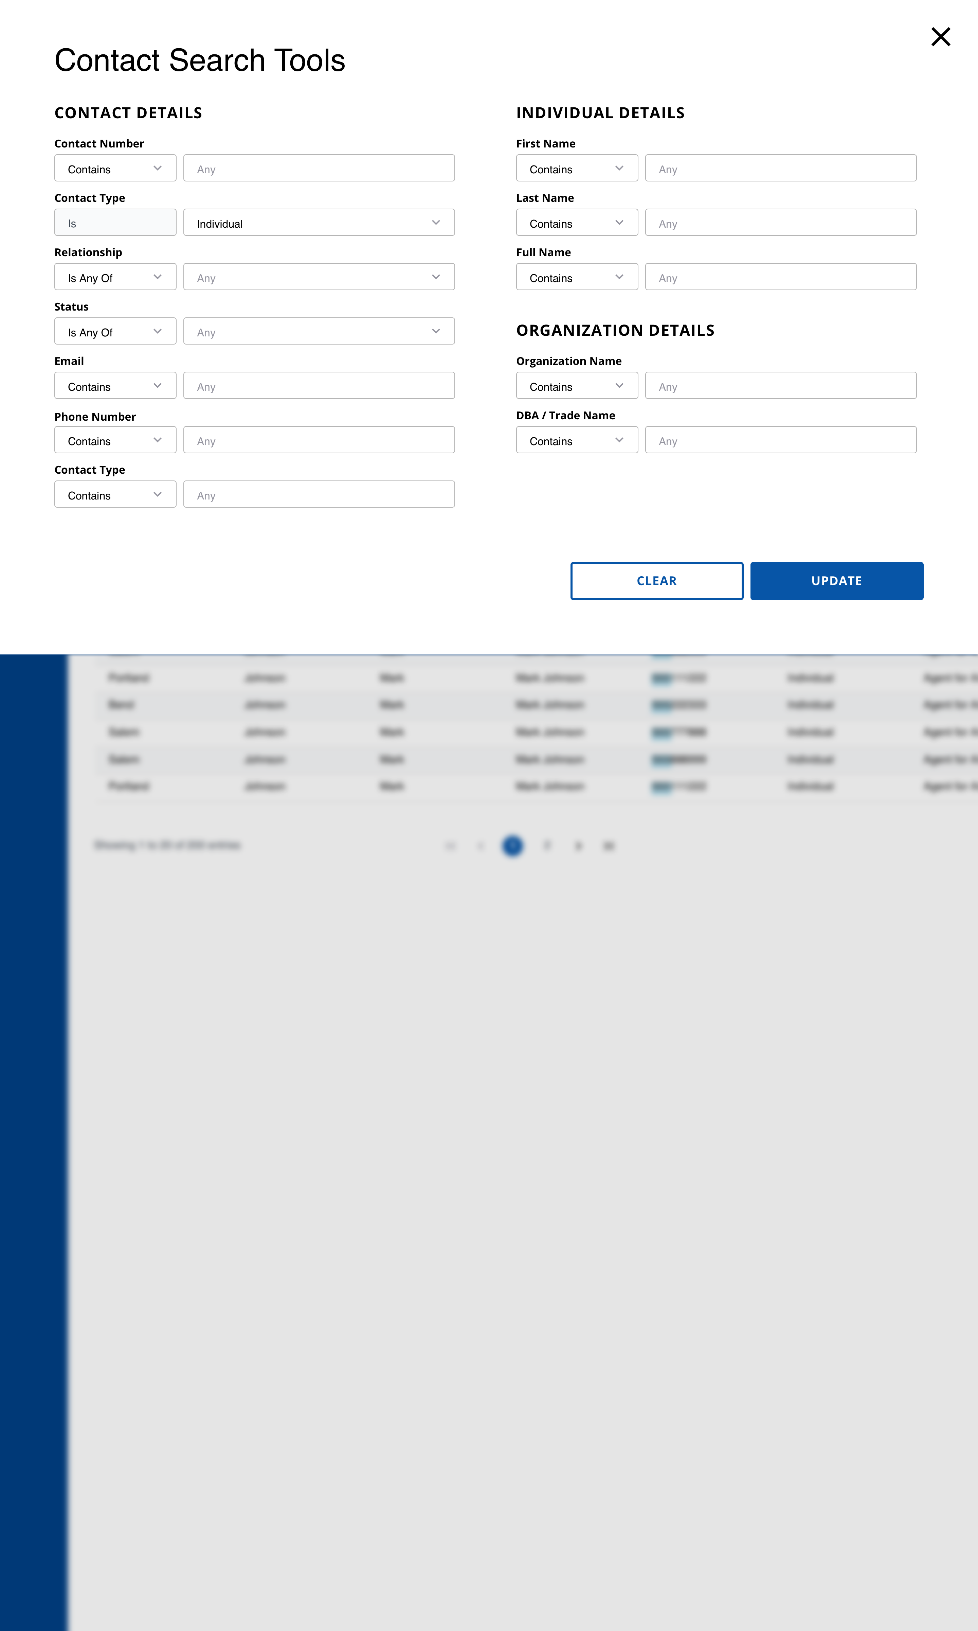978x1631 pixels.
Task: Open Contact Type Individual dropdown
Action: click(318, 223)
